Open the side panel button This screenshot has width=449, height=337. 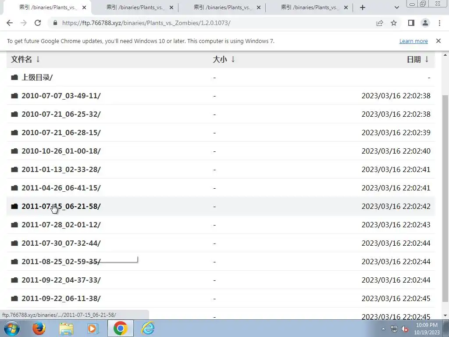click(411, 23)
